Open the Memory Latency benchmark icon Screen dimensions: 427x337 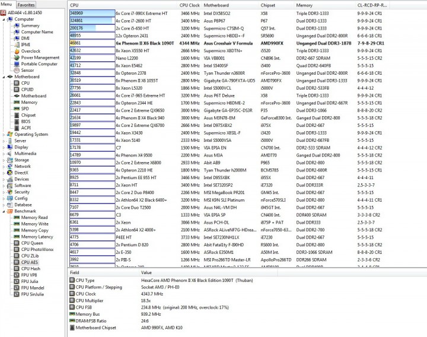(17, 237)
